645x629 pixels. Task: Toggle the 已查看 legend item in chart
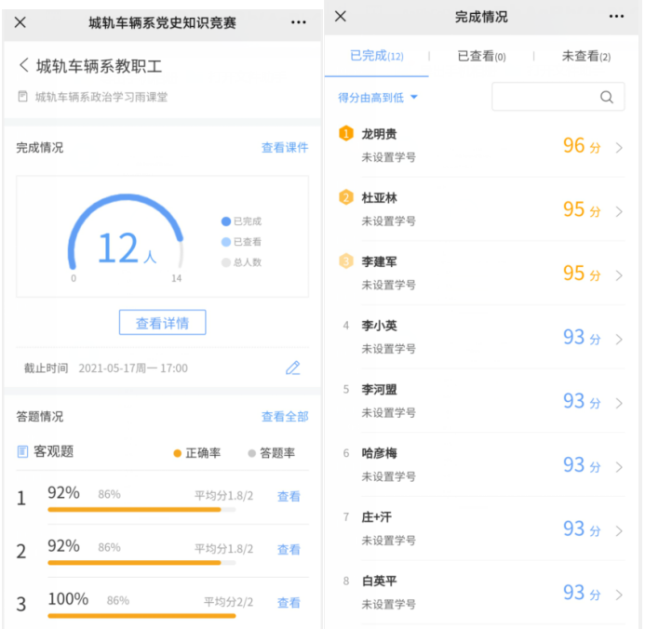pyautogui.click(x=241, y=242)
